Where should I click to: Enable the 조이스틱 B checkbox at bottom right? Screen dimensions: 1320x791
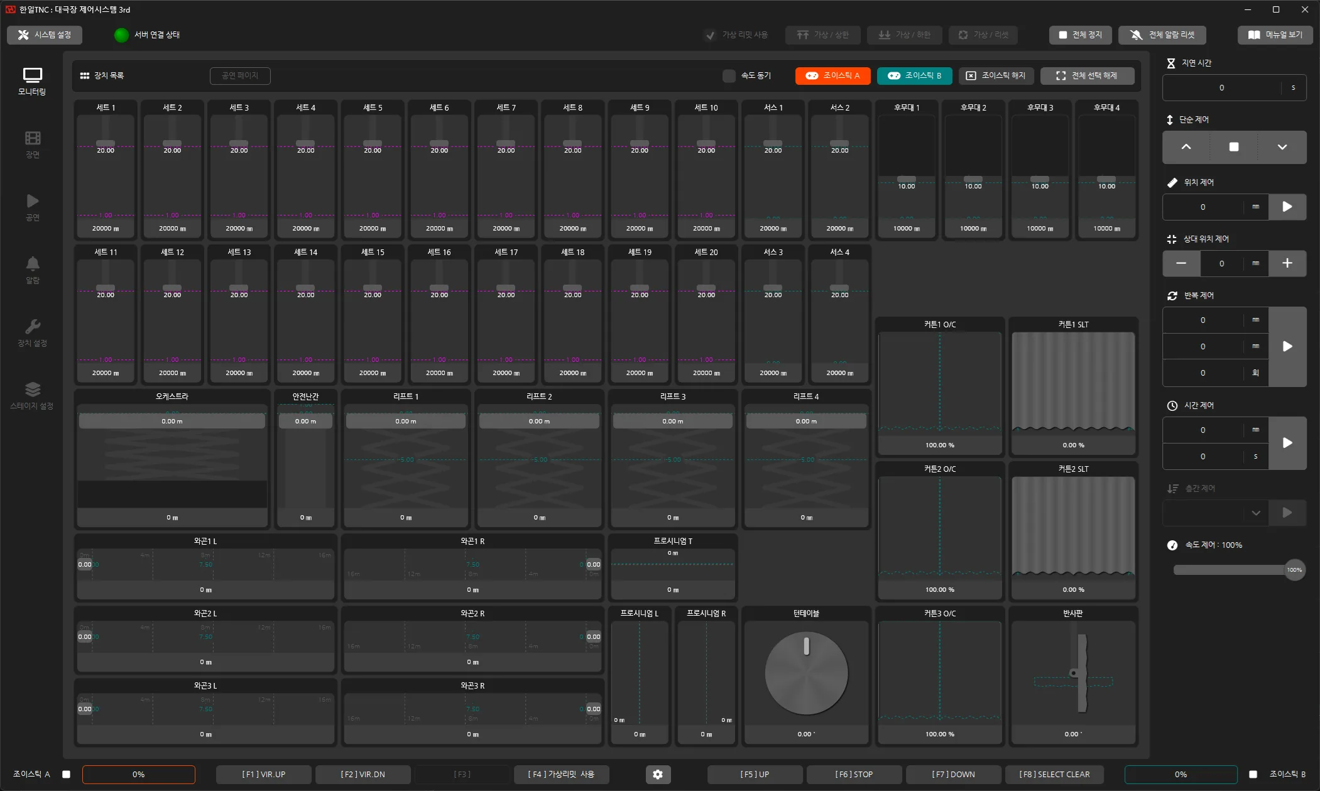pyautogui.click(x=1253, y=774)
